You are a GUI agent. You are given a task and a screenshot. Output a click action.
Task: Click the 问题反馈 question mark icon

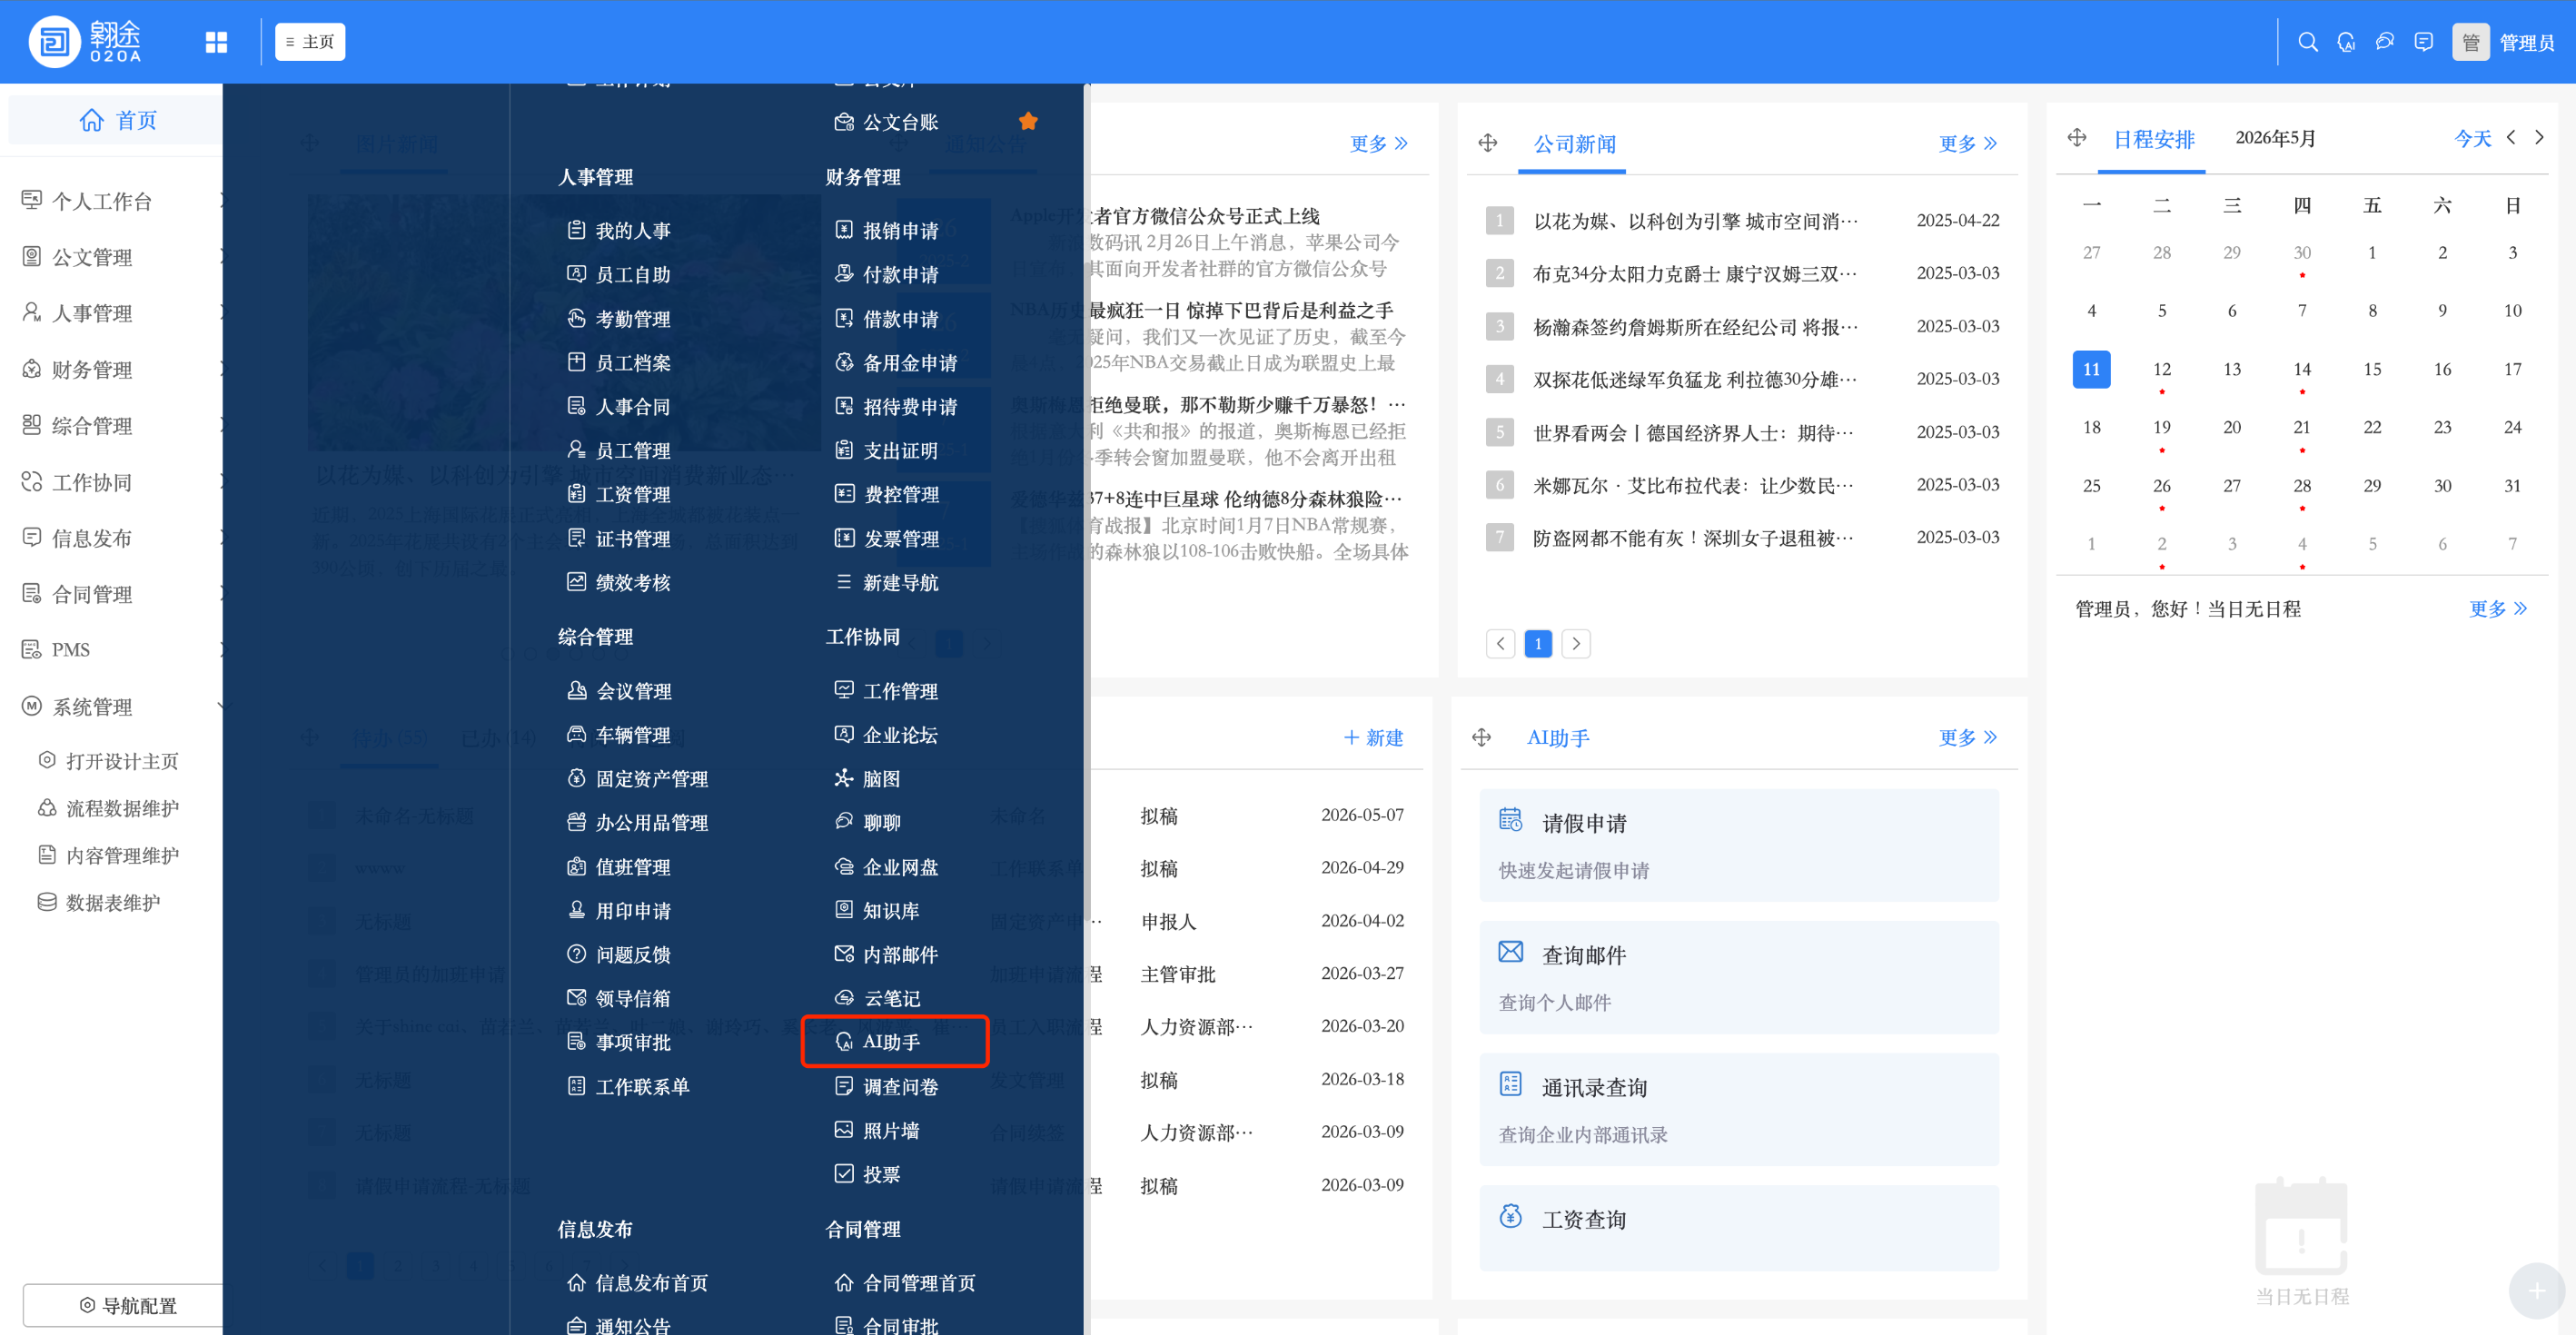tap(576, 954)
